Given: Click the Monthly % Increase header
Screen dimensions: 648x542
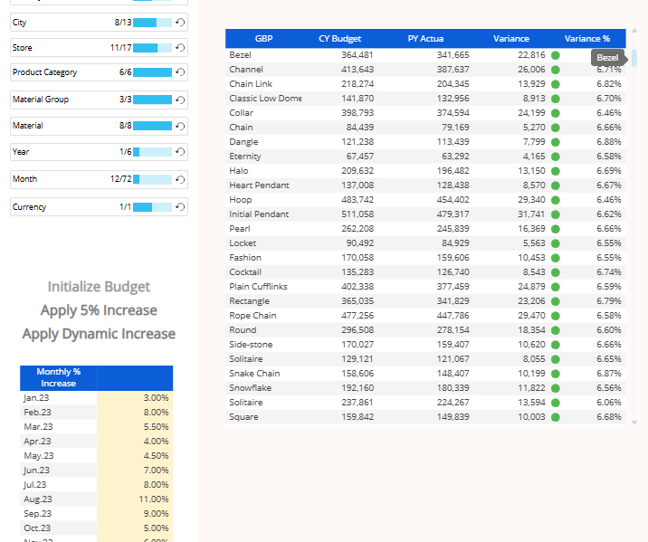Looking at the screenshot, I should click(58, 377).
